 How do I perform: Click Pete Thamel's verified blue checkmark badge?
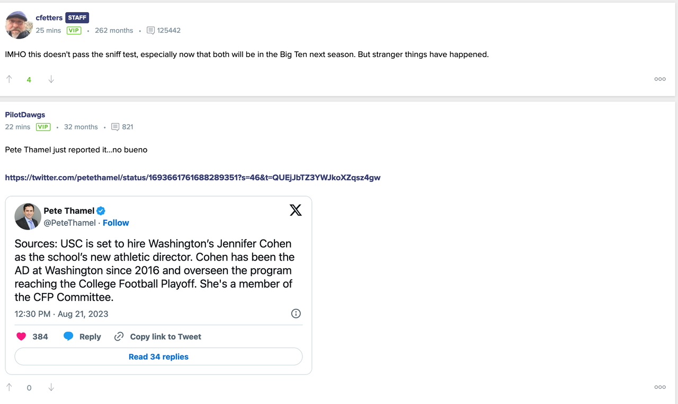pyautogui.click(x=100, y=210)
